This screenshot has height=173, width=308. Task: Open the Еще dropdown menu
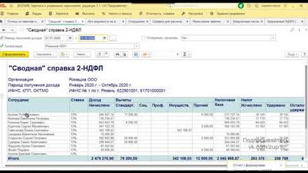point(293,55)
